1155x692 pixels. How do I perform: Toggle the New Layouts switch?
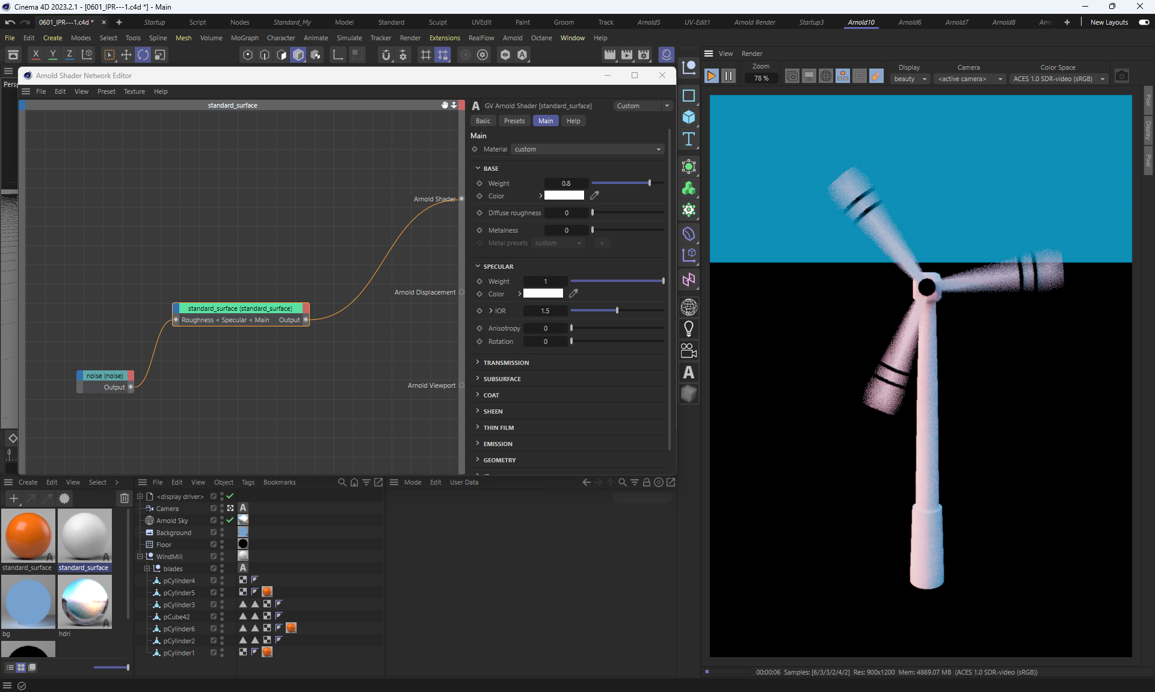1144,22
